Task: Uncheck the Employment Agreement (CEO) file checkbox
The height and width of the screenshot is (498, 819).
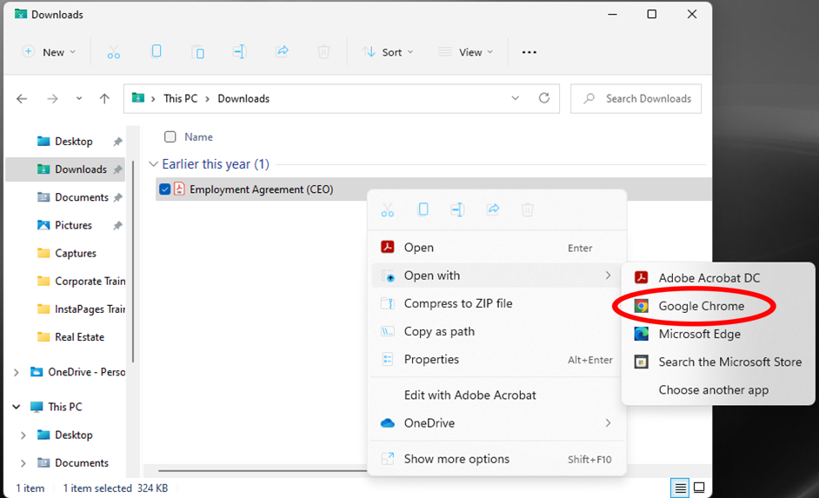Action: tap(164, 189)
